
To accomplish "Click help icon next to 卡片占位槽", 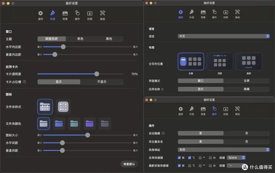I will (24, 82).
